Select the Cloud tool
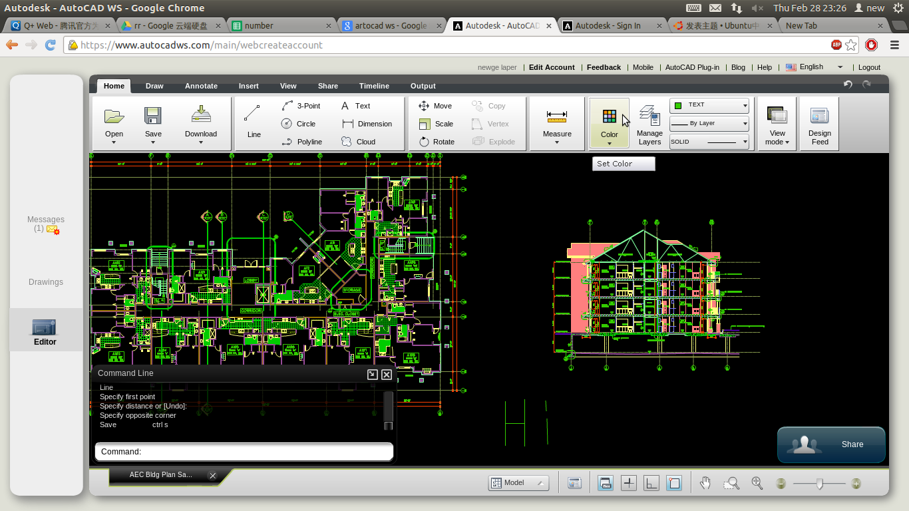 [358, 142]
